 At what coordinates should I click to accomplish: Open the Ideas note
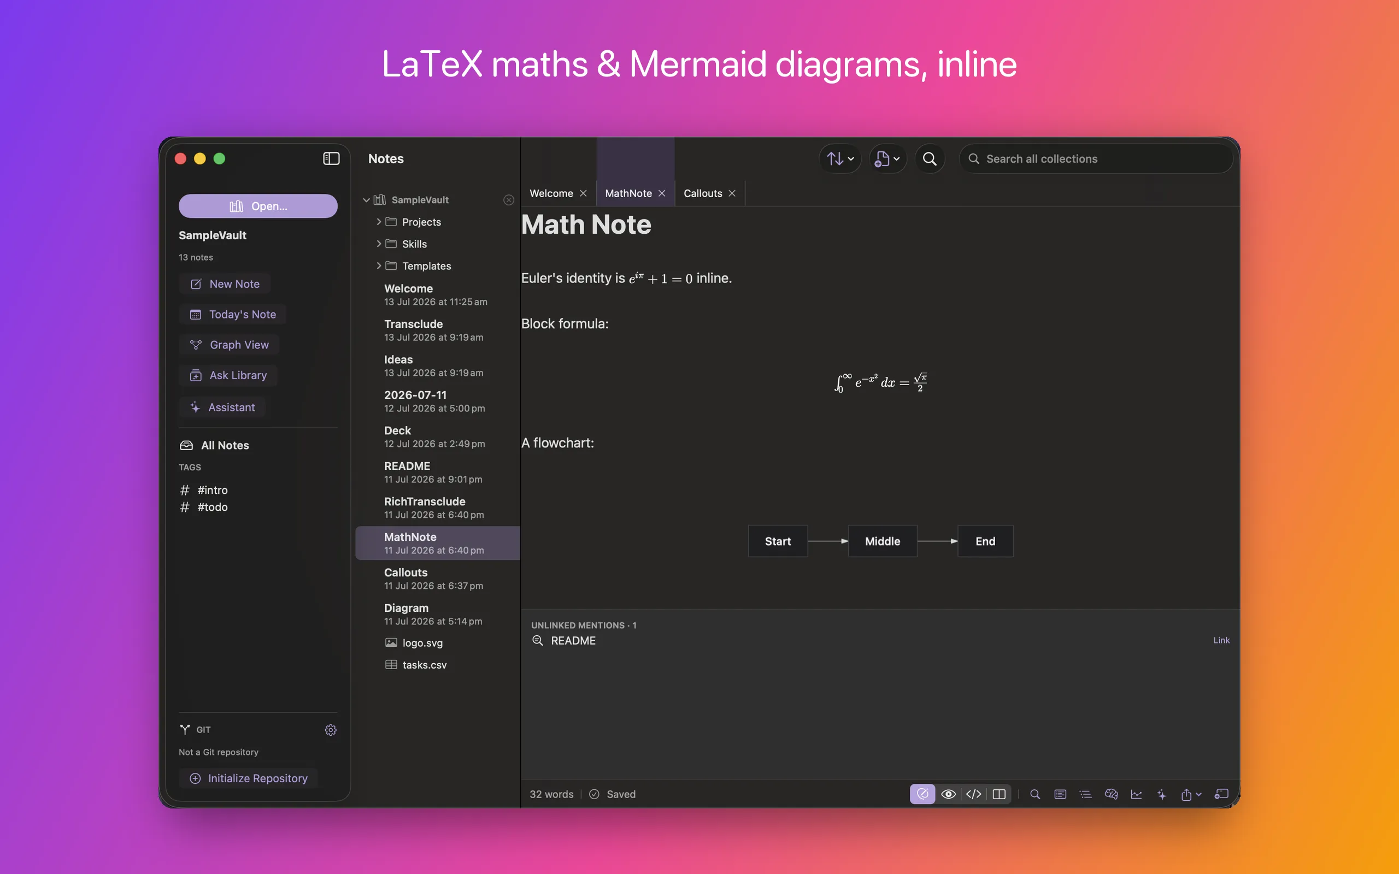pos(438,366)
